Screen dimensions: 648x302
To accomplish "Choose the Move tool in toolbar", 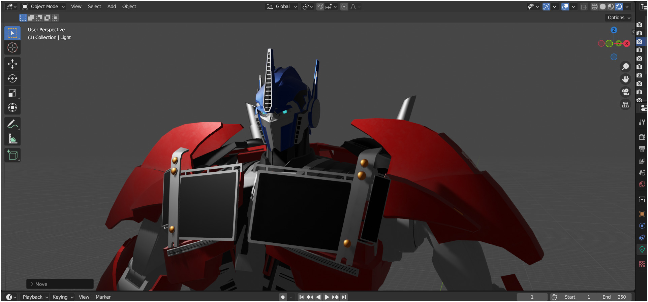I will click(x=12, y=64).
